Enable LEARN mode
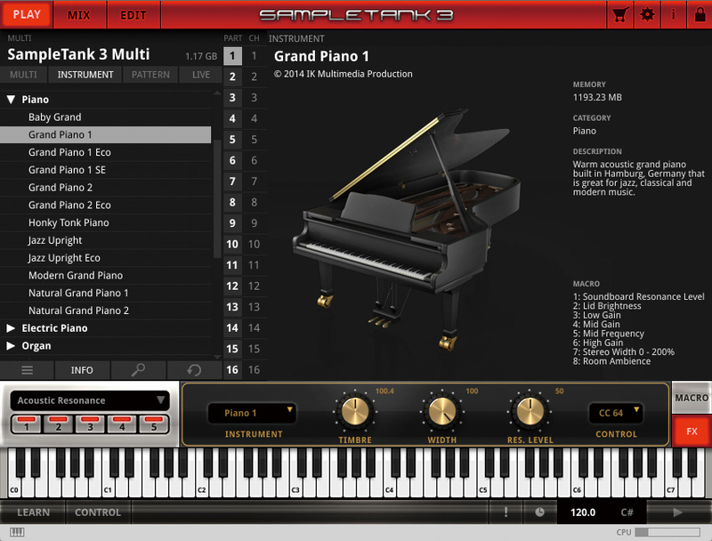Screen dimensions: 712x541 pyautogui.click(x=33, y=513)
